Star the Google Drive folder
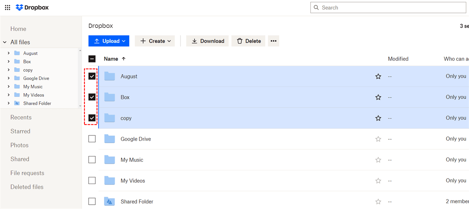Image resolution: width=469 pixels, height=209 pixels. (378, 139)
